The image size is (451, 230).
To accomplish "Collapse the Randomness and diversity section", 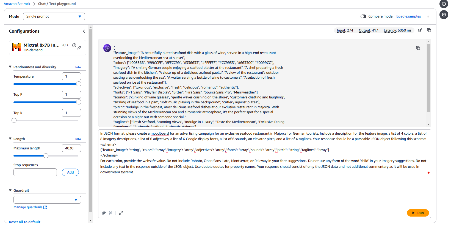I will click(10, 67).
